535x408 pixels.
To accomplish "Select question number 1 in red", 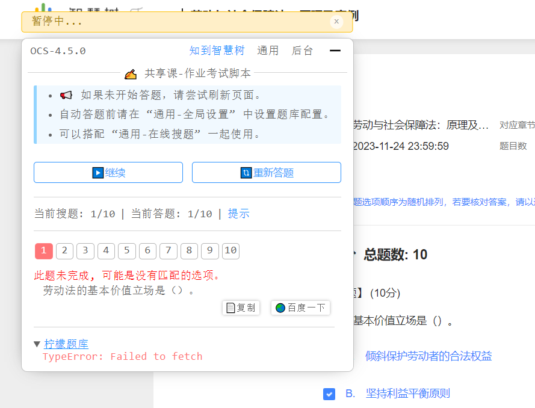I will pyautogui.click(x=43, y=251).
